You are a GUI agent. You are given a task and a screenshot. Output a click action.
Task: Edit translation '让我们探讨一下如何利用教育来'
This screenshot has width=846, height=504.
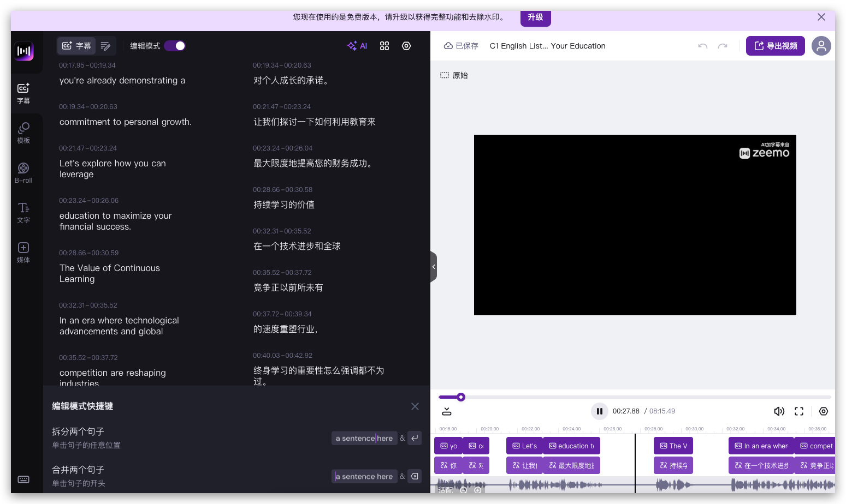click(315, 122)
